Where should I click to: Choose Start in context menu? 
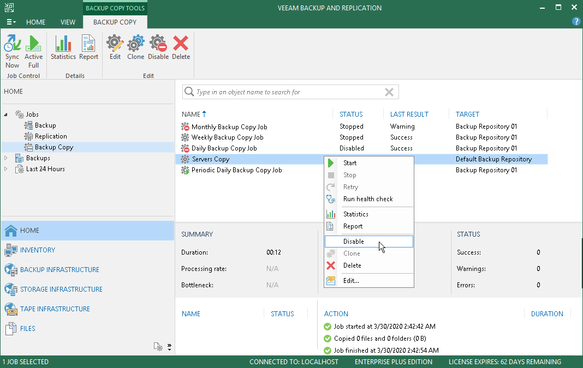pyautogui.click(x=369, y=162)
